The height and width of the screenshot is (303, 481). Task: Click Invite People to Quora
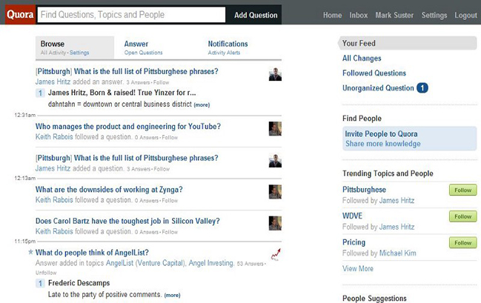(381, 134)
